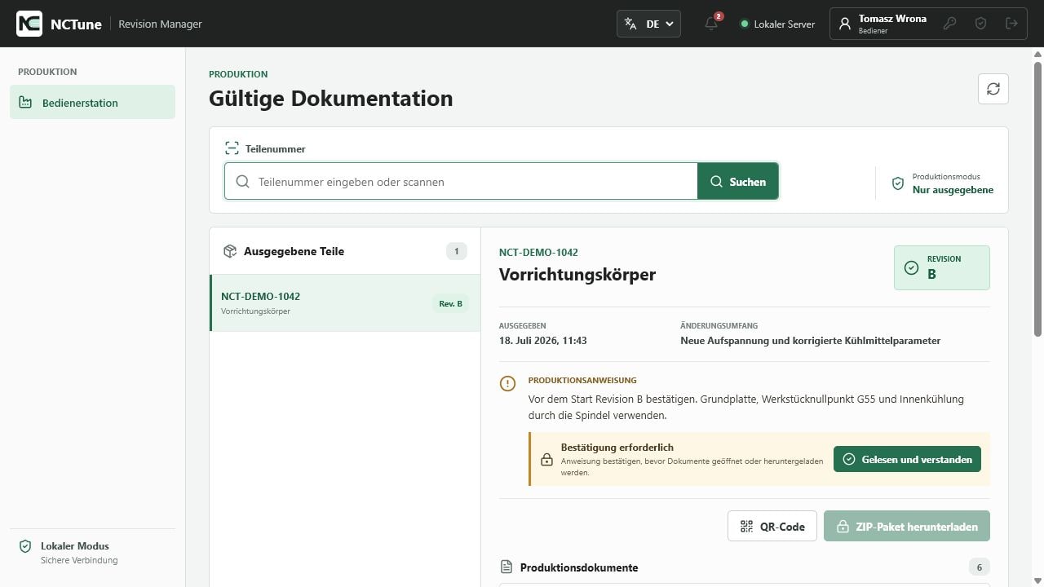1044x587 pixels.
Task: Click the key icon in header
Action: tap(949, 24)
